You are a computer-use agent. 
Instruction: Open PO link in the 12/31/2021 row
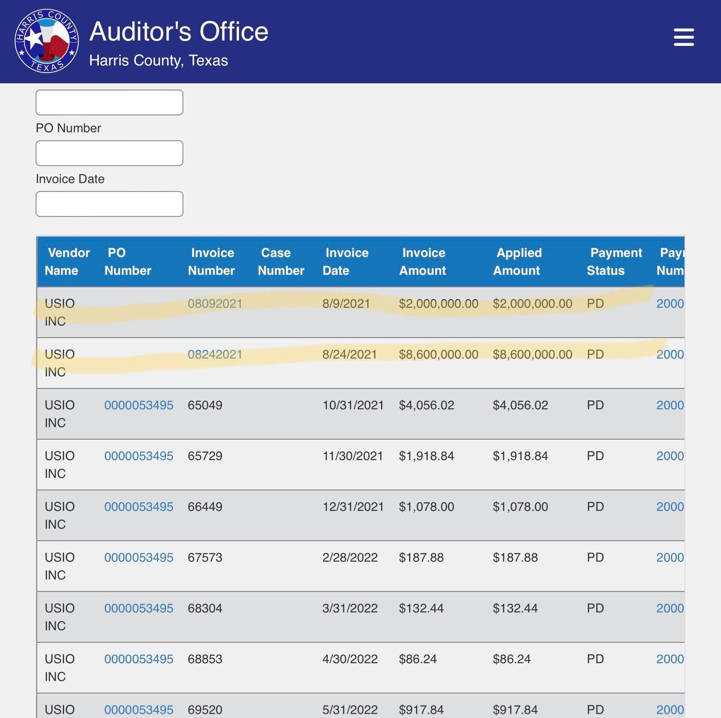pyautogui.click(x=139, y=507)
